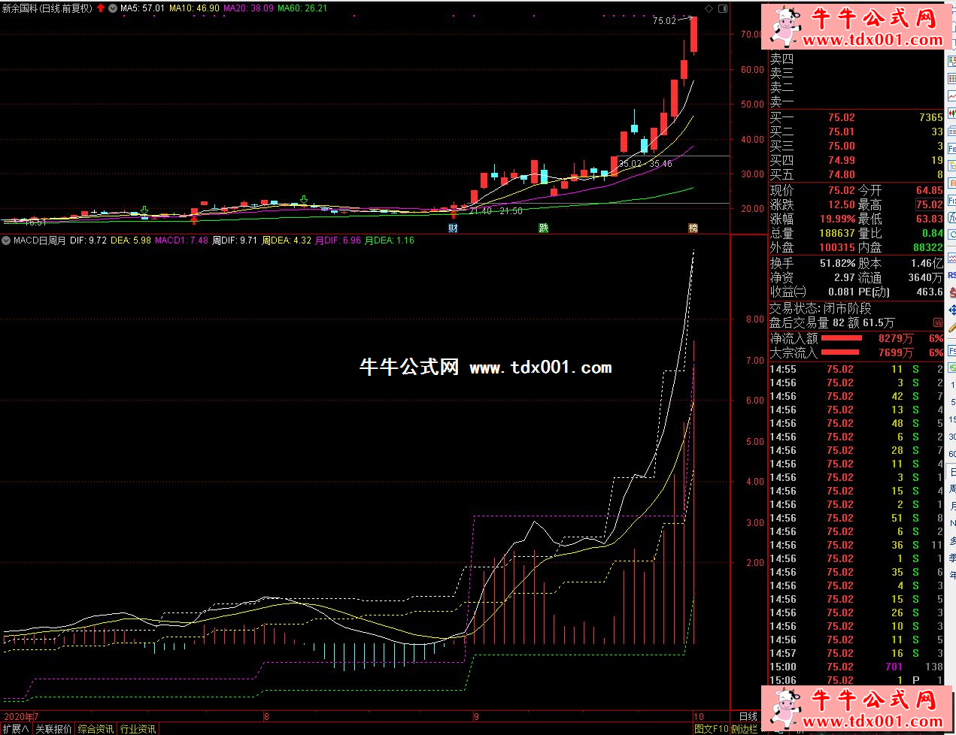Open the 扩展 tab at bottom left
This screenshot has width=956, height=735.
16,729
